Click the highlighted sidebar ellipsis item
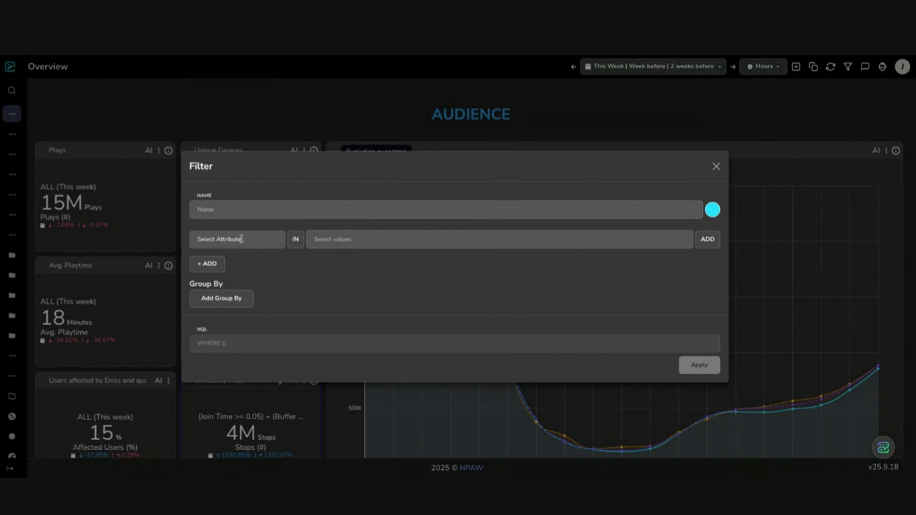The width and height of the screenshot is (916, 515). pos(11,114)
